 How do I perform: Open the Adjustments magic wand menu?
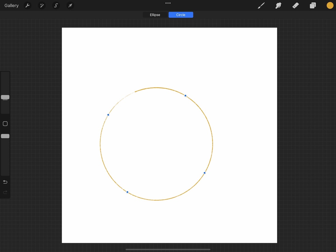coord(42,5)
